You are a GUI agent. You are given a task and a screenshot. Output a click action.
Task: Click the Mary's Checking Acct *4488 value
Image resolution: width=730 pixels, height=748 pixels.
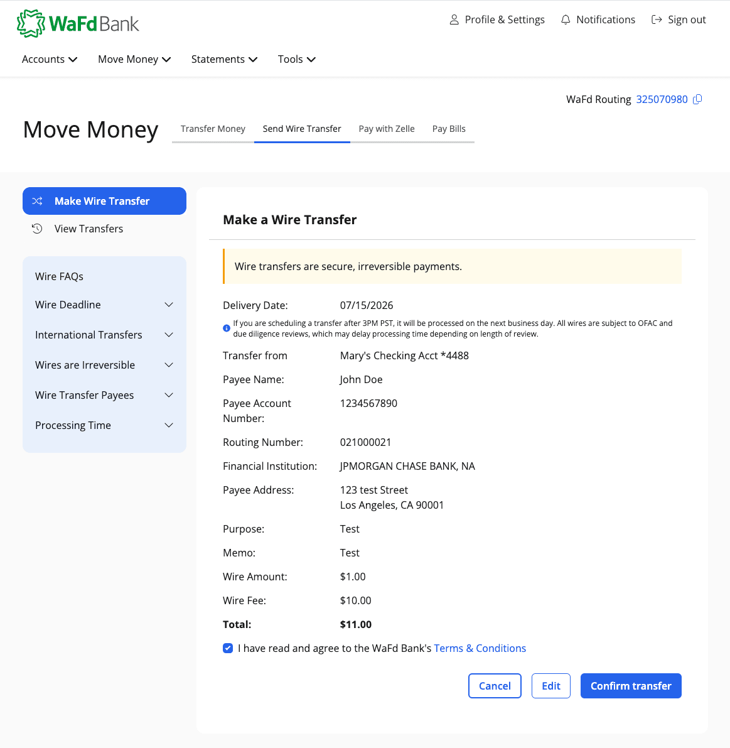404,356
